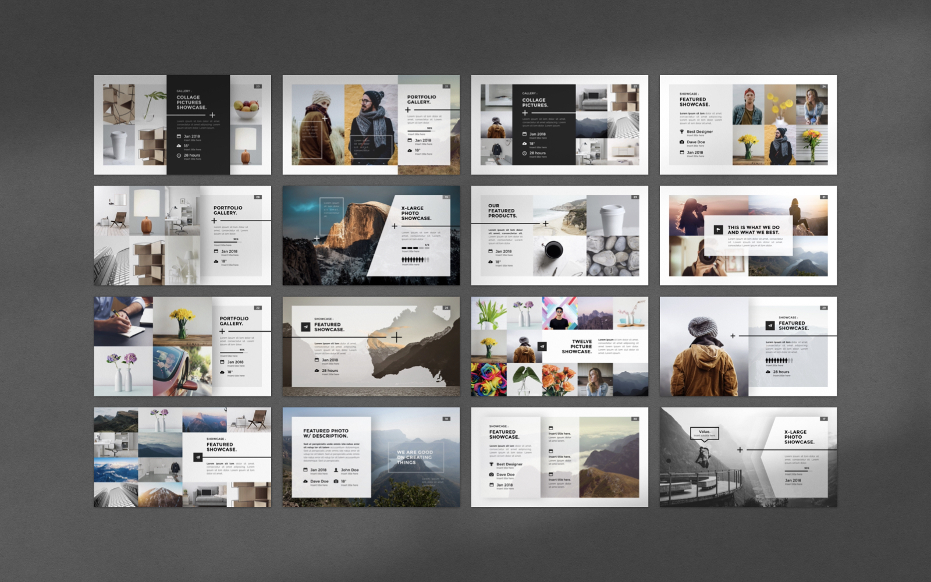Click the paper plane icon on the map-silhouette Featured Showcase slide
This screenshot has width=931, height=582.
[305, 327]
